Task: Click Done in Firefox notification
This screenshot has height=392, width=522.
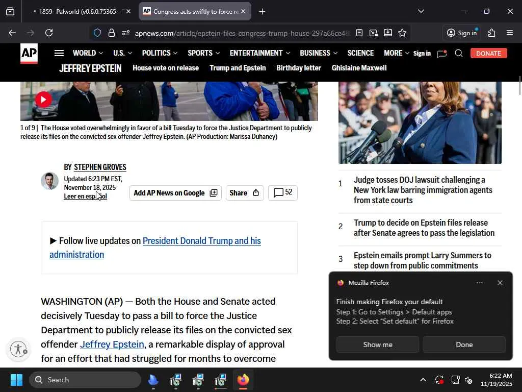Action: tap(464, 345)
